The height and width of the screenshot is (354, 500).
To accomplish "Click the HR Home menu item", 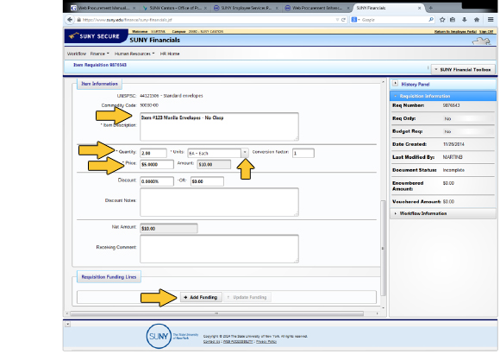I will tap(170, 54).
